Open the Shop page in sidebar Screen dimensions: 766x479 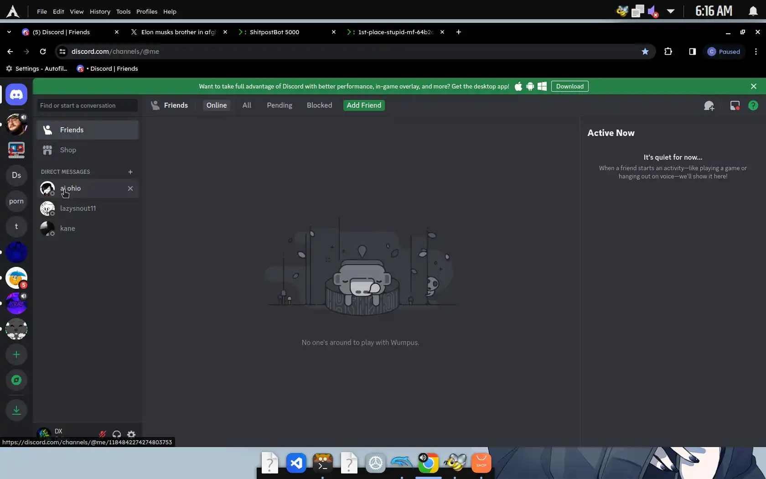tap(88, 150)
